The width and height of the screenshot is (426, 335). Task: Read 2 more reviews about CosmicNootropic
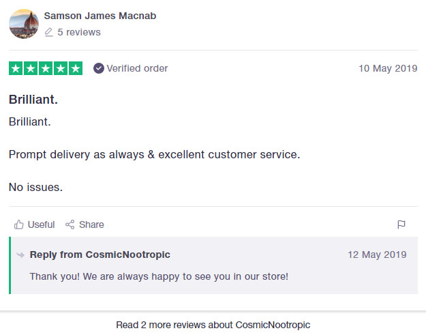[x=213, y=325]
